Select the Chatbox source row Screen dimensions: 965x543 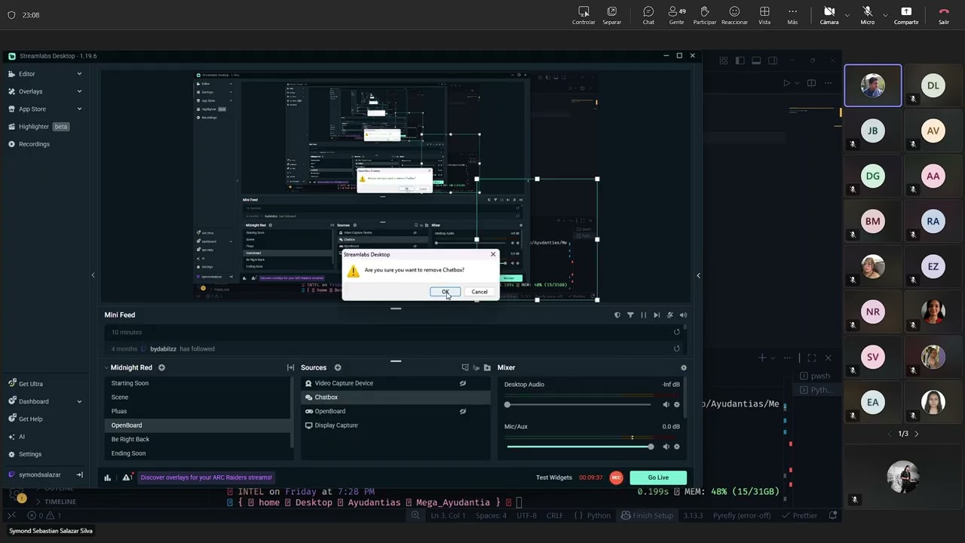tap(395, 397)
